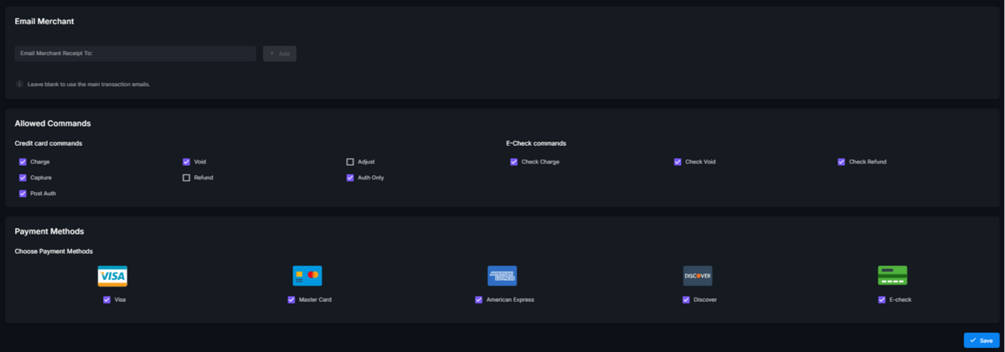This screenshot has width=1005, height=352.
Task: Disable the Check Refund checkbox
Action: (x=841, y=162)
